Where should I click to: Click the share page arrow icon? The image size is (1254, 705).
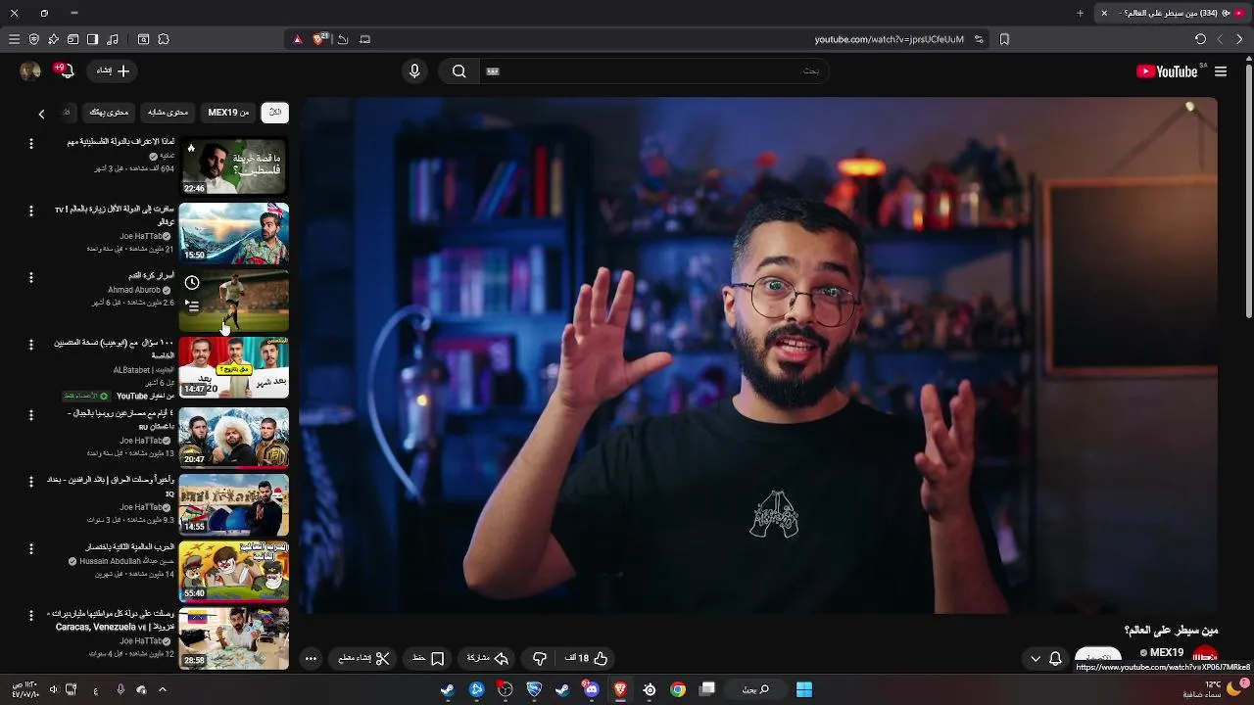click(x=343, y=39)
